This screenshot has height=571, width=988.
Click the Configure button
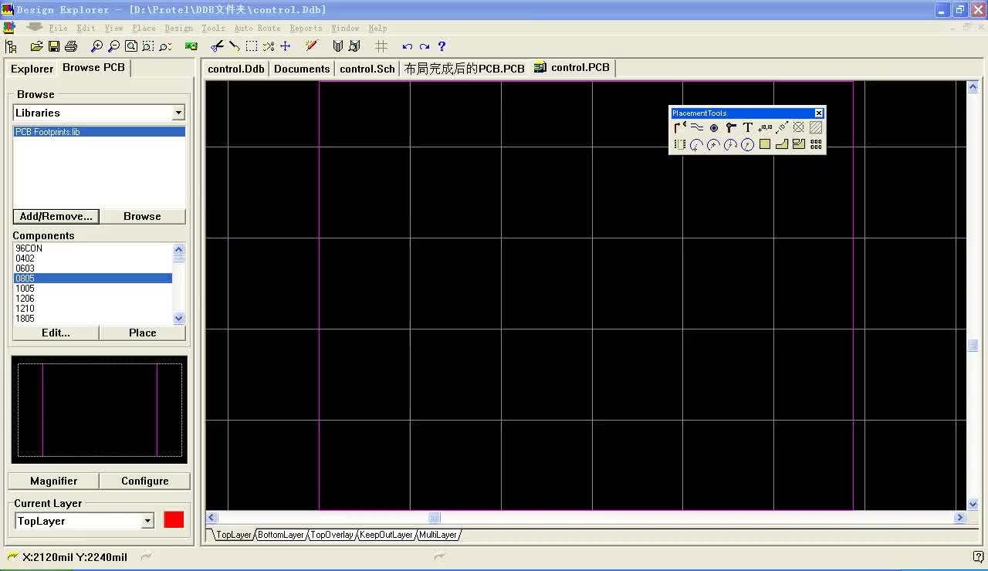[144, 481]
